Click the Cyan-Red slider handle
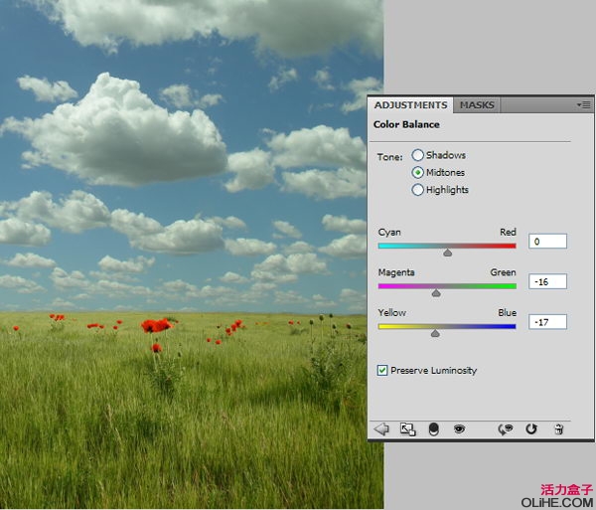The image size is (596, 510). 447,253
